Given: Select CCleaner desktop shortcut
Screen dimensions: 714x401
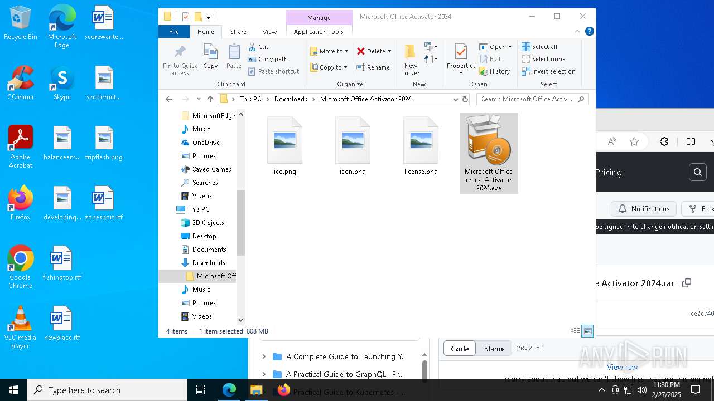Looking at the screenshot, I should 21,84.
